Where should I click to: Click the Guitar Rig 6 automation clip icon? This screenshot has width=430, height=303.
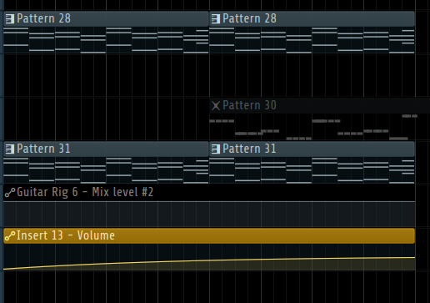tap(10, 193)
